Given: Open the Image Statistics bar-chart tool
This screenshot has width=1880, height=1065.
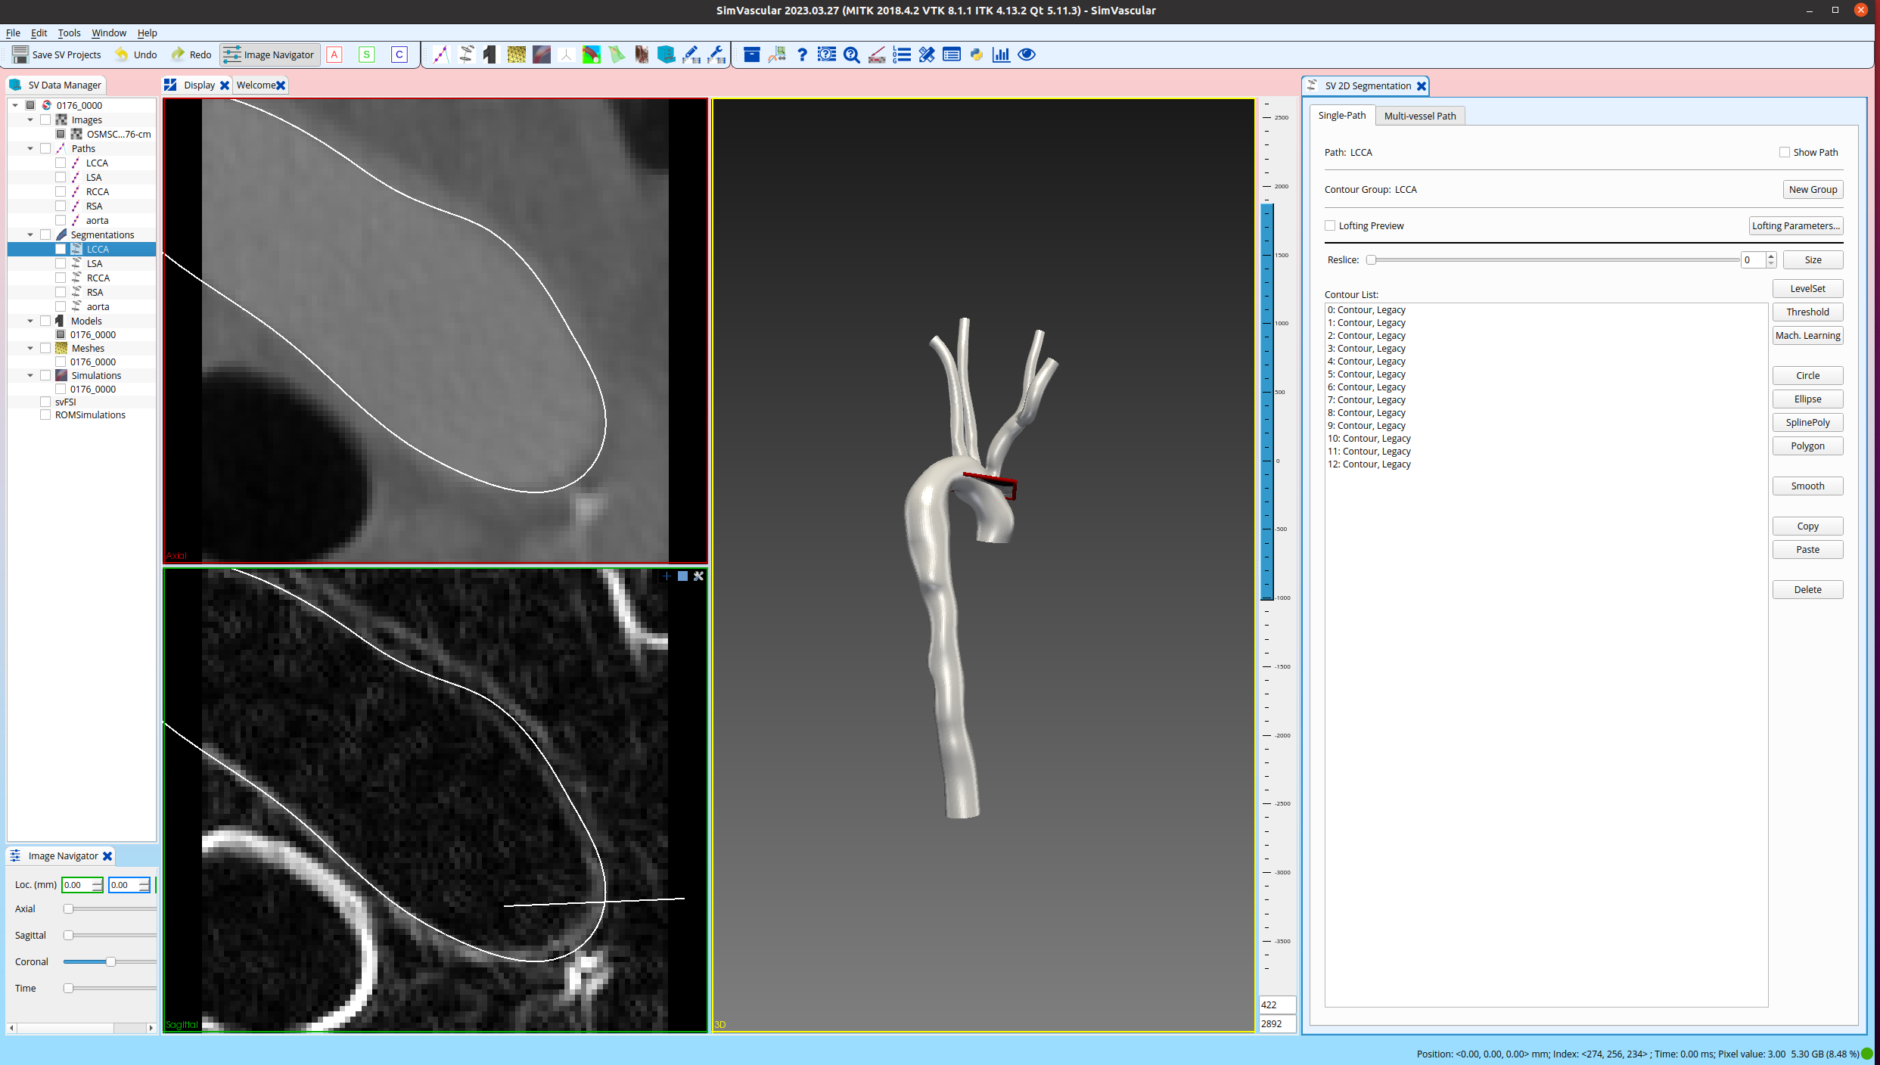Looking at the screenshot, I should 1002,54.
